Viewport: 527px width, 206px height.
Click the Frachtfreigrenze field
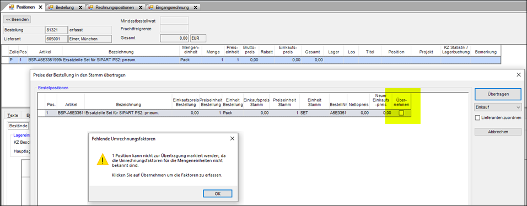(x=174, y=29)
